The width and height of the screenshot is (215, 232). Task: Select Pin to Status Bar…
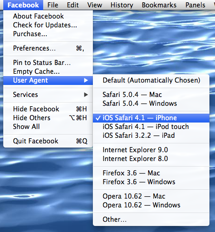48,63
